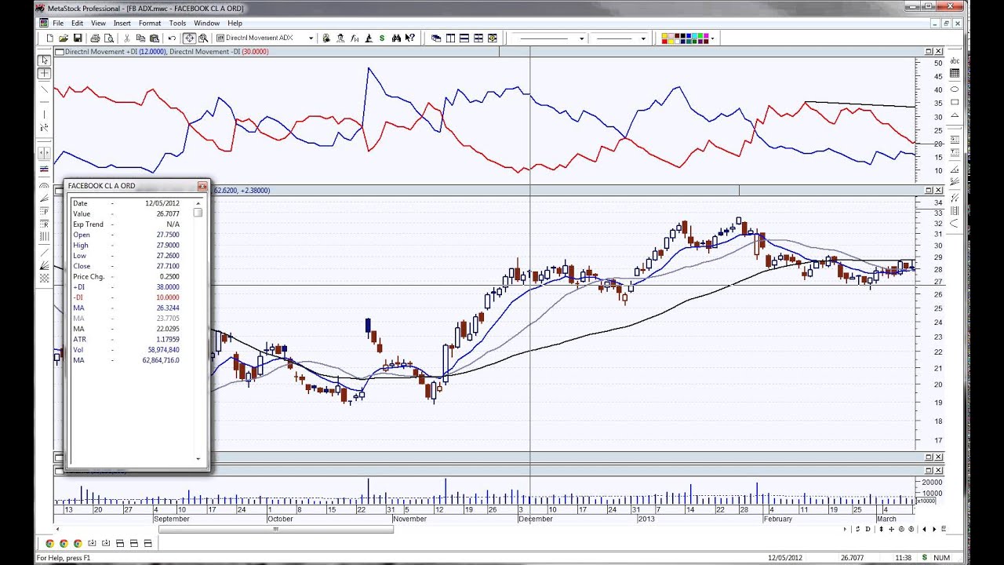The width and height of the screenshot is (1004, 565).
Task: Click the Paste clipboard icon
Action: pos(155,38)
